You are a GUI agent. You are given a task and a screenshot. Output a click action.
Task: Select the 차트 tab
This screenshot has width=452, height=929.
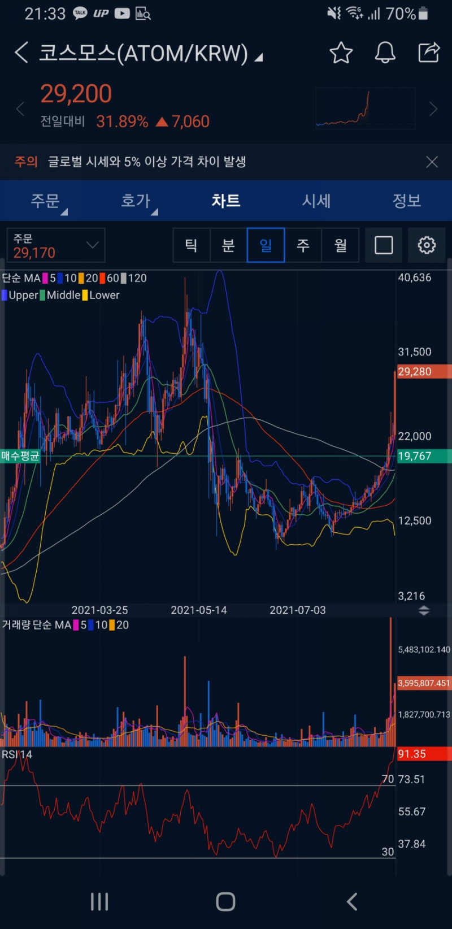(x=226, y=201)
